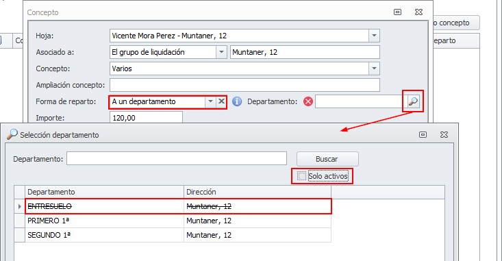The width and height of the screenshot is (502, 261).
Task: Sort by the Dirección column header
Action: 258,192
